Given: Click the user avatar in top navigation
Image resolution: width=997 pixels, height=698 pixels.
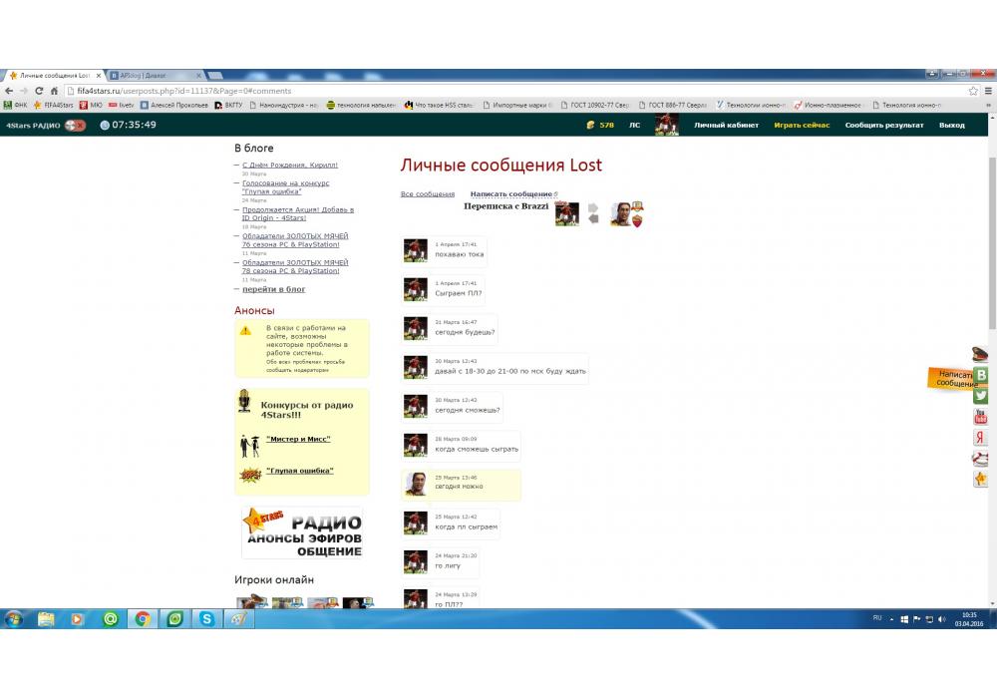Looking at the screenshot, I should click(x=666, y=125).
